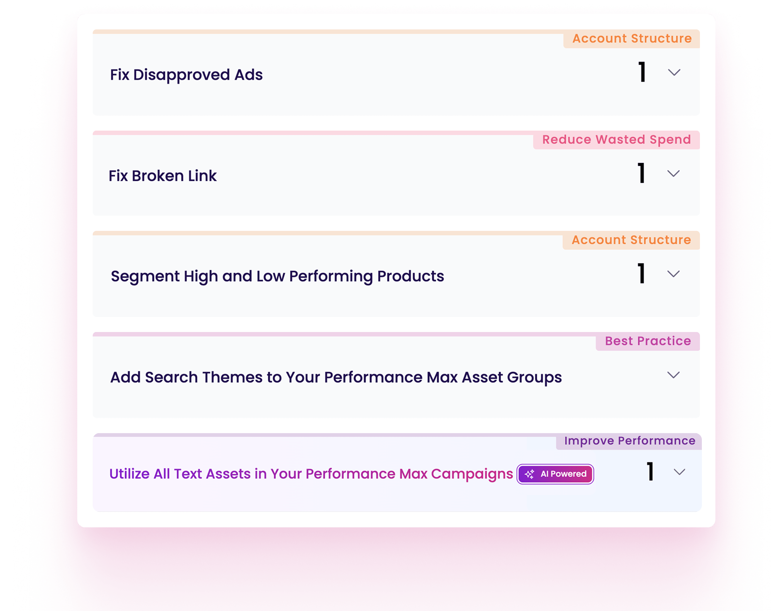Expand the Fix Broken Link chevron
Screen dimensions: 771x611
coord(673,174)
